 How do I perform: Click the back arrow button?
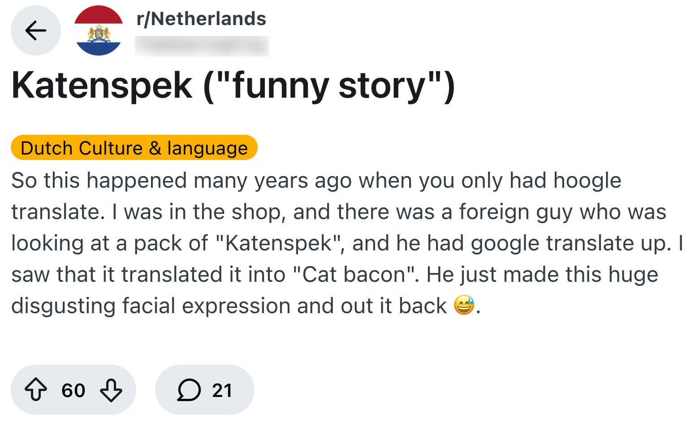(x=36, y=30)
